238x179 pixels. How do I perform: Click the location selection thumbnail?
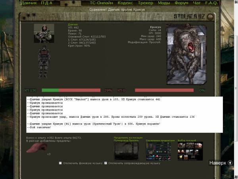(x=190, y=151)
